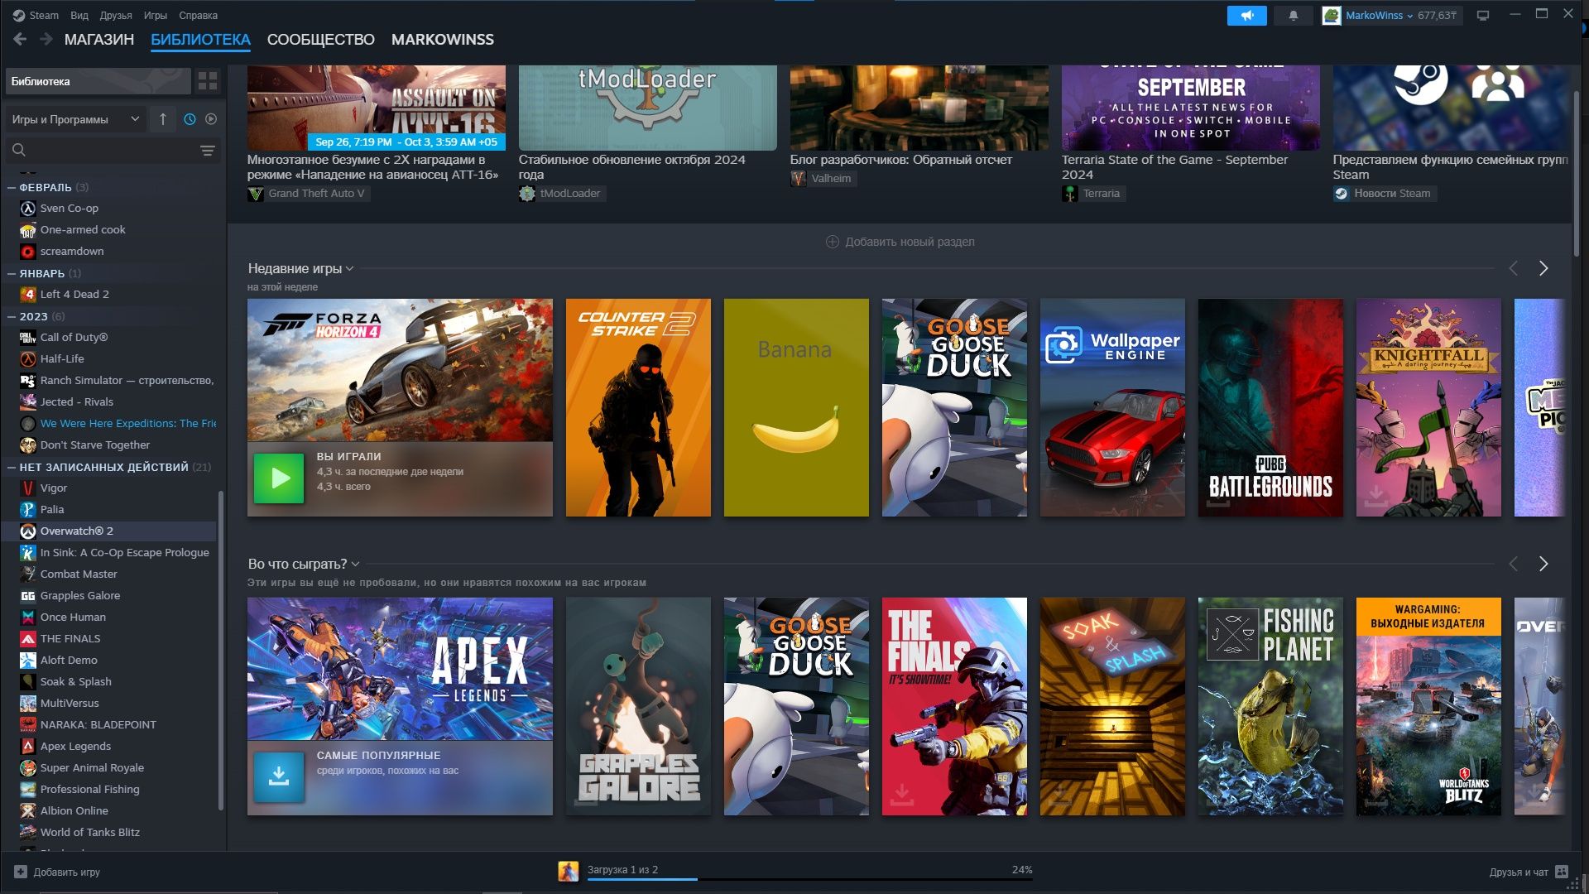Open the Игры menu

coord(156,15)
